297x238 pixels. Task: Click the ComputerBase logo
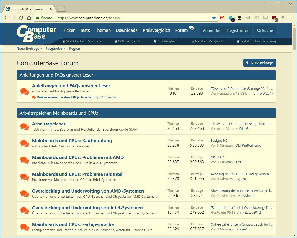coord(36,34)
